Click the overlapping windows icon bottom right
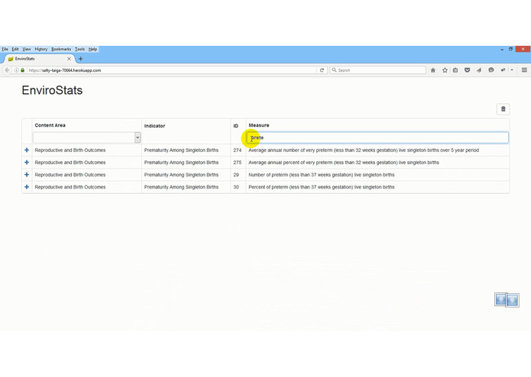 pyautogui.click(x=507, y=300)
